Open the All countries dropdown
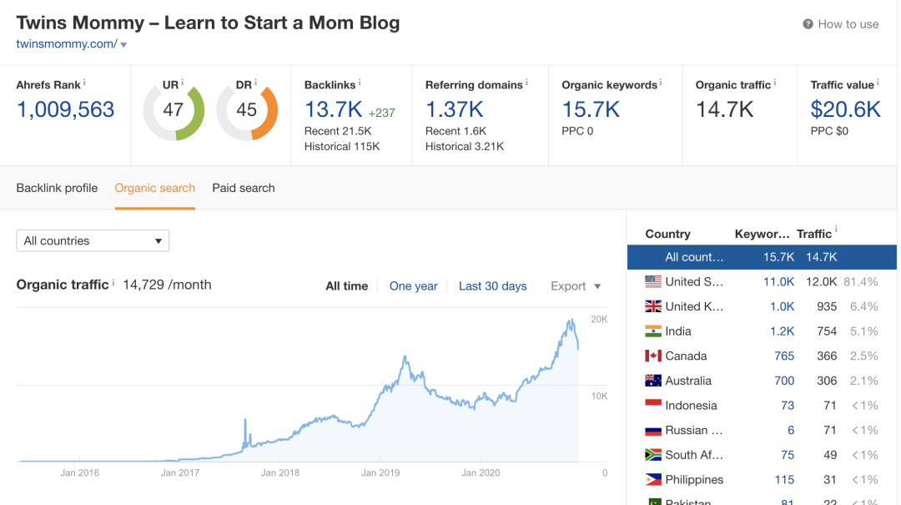901x505 pixels. tap(93, 241)
